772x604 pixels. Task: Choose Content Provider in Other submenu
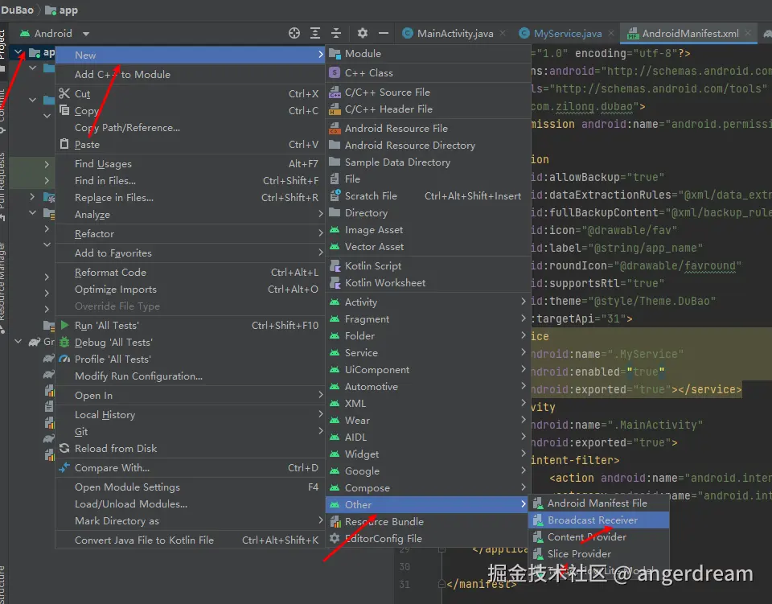click(598, 536)
